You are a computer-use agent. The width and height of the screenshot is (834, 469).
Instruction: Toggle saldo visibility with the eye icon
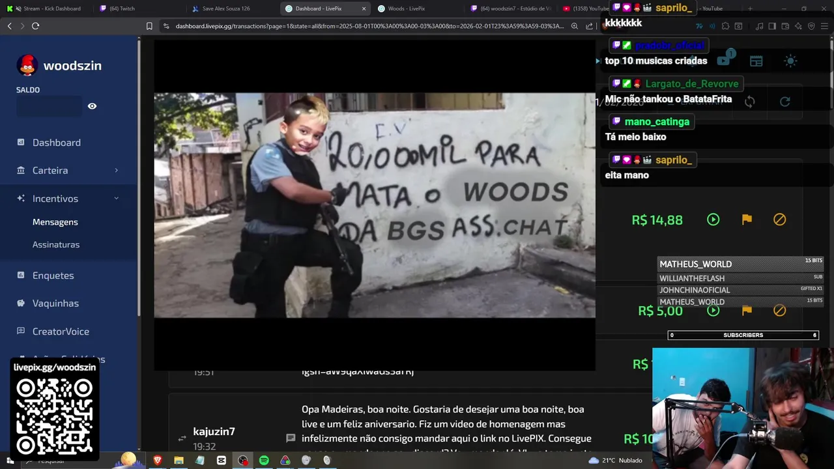pyautogui.click(x=92, y=106)
